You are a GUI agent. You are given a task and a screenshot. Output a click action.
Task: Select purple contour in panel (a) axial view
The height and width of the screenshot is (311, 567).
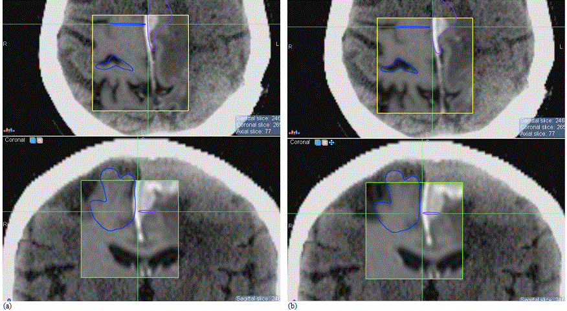point(160,25)
